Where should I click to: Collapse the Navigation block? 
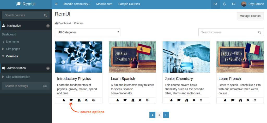tap(48, 26)
